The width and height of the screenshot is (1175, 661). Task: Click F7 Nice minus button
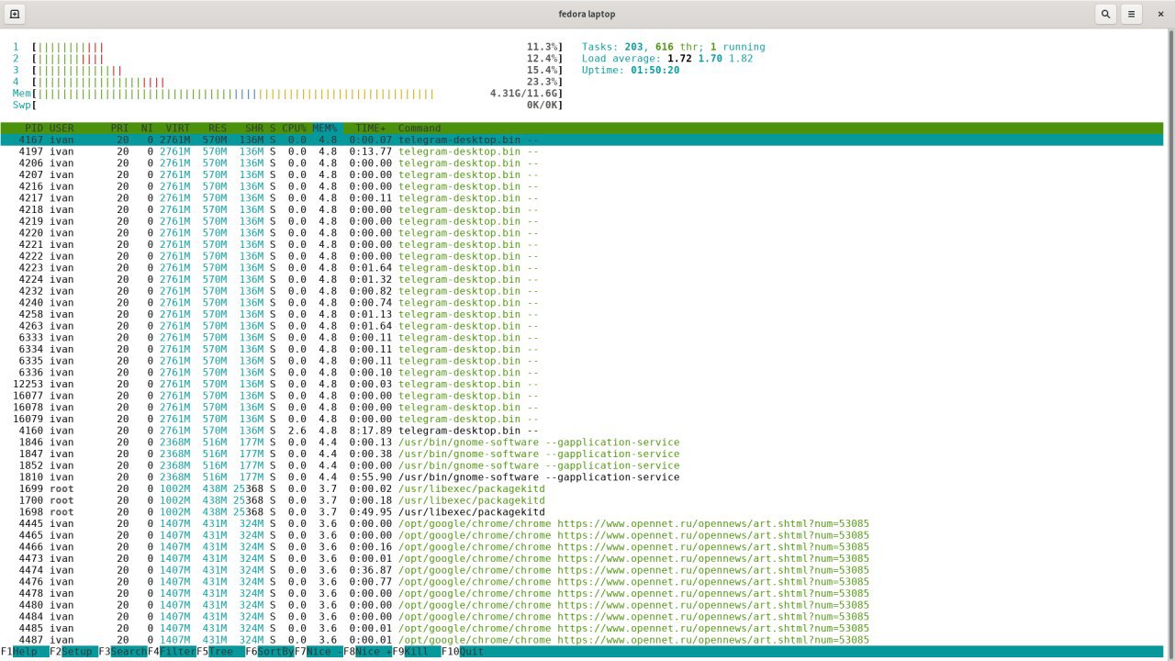pyautogui.click(x=319, y=651)
